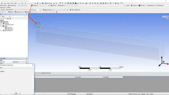Open the View menu
The height and width of the screenshot is (95, 169).
(x=5, y=3)
